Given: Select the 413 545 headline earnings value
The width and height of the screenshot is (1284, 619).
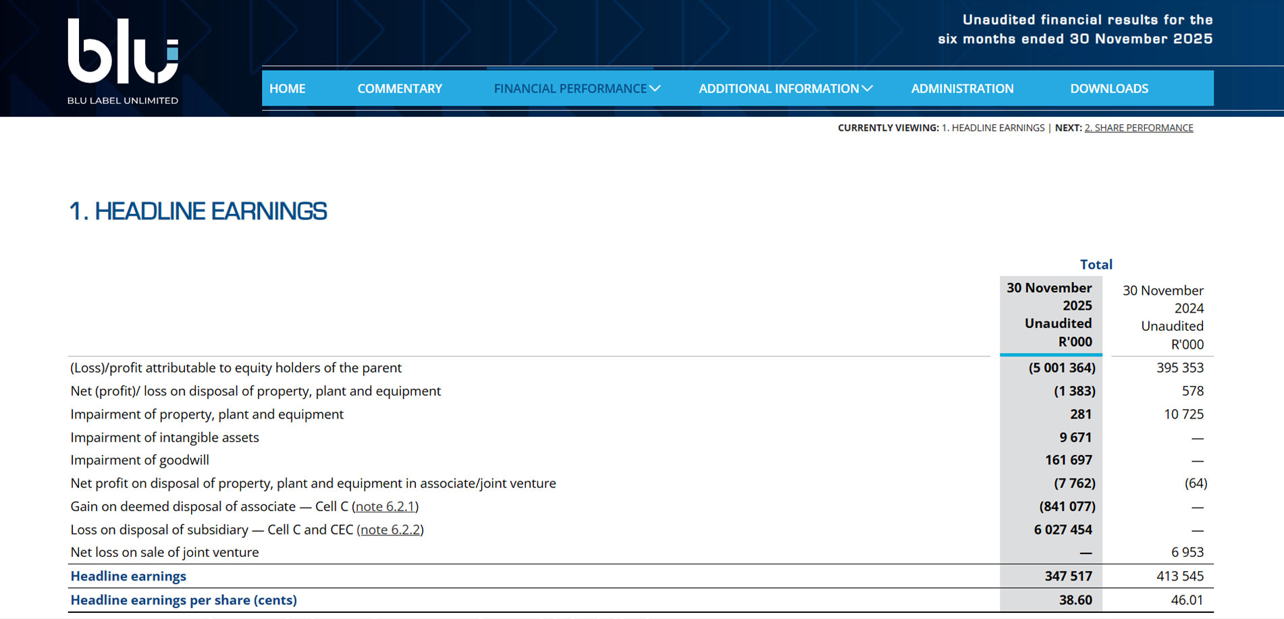Looking at the screenshot, I should click(1180, 576).
